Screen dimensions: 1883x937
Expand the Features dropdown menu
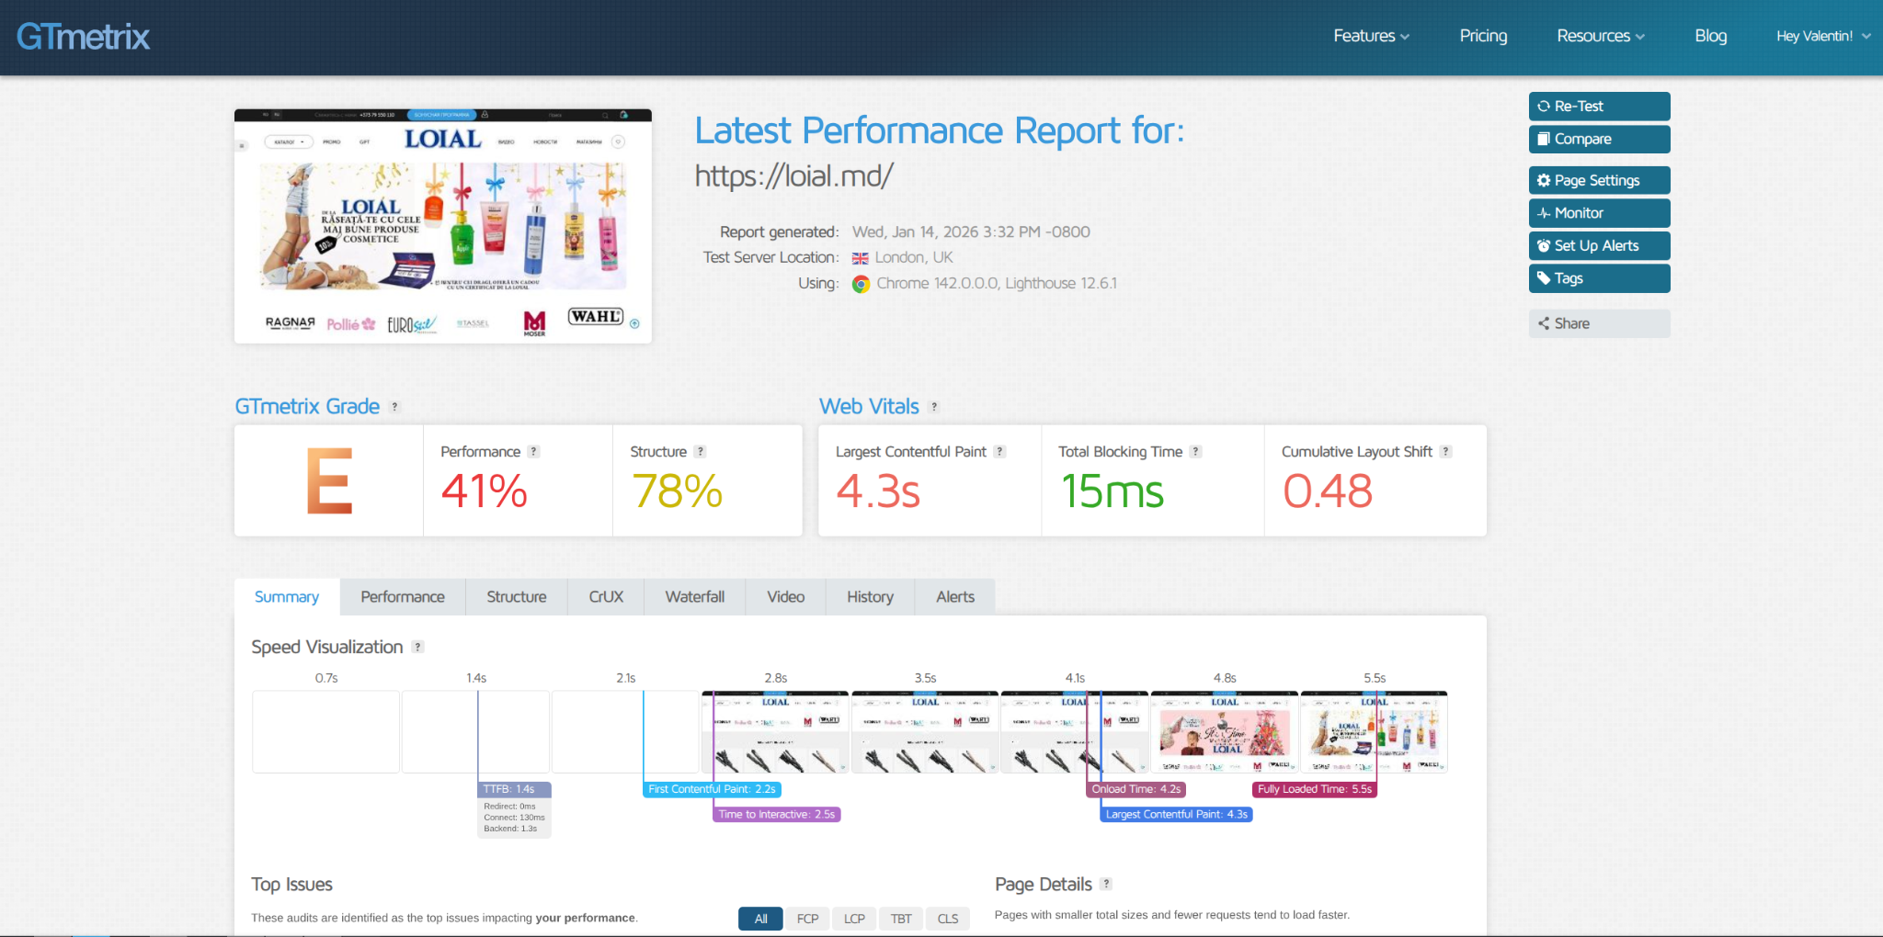click(x=1371, y=37)
